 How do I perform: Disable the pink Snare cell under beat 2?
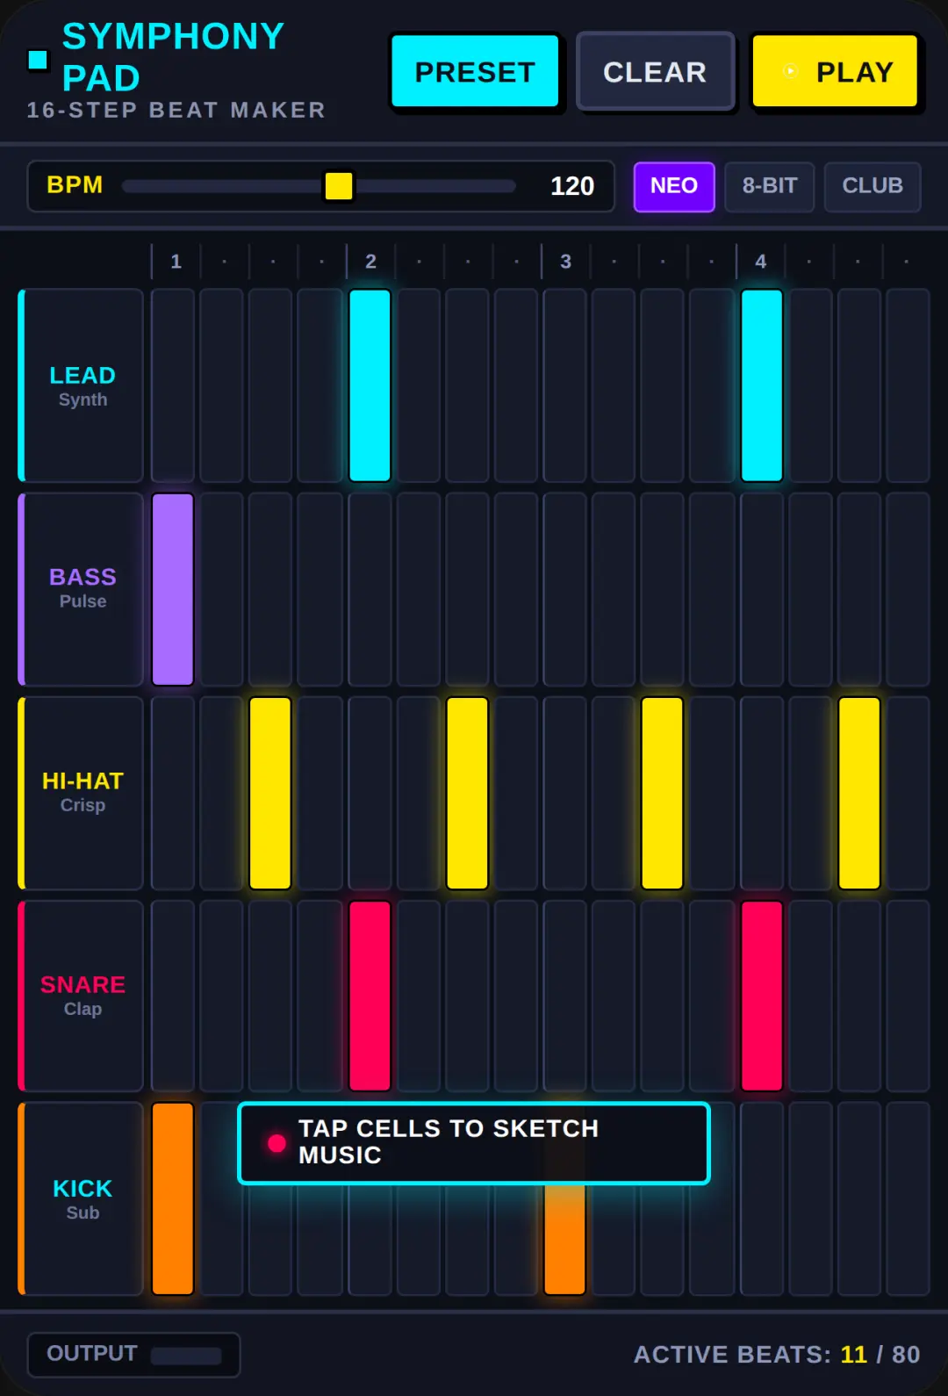click(x=370, y=997)
